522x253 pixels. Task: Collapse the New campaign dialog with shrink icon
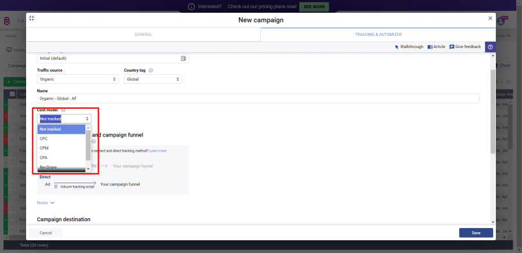click(32, 19)
